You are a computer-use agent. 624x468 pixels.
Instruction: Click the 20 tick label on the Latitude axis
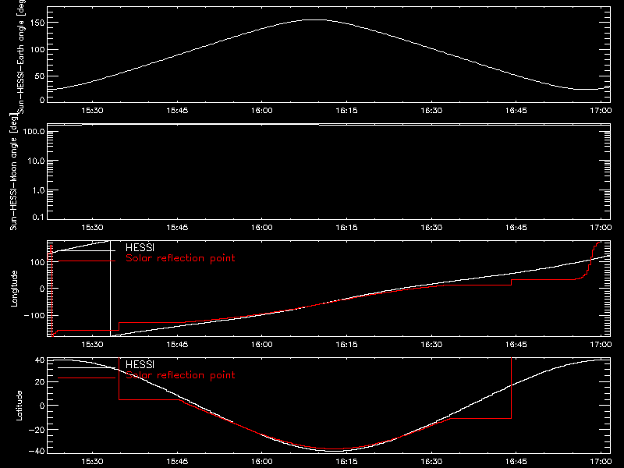coord(40,382)
